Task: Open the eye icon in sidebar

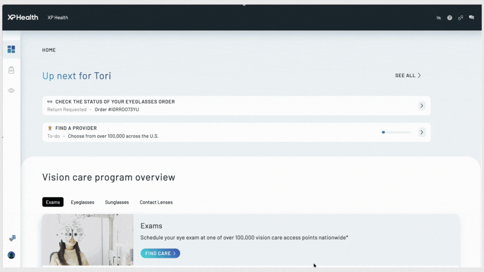Action: [11, 90]
